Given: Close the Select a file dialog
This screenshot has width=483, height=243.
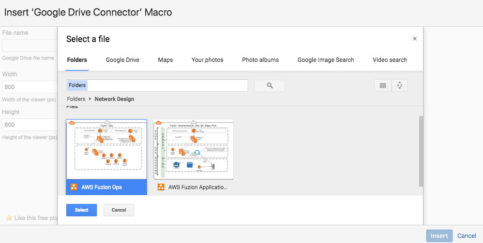Looking at the screenshot, I should click(x=415, y=39).
